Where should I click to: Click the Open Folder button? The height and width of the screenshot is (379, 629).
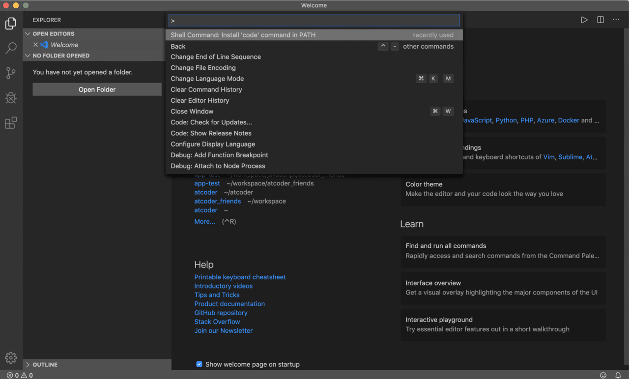[x=97, y=89]
